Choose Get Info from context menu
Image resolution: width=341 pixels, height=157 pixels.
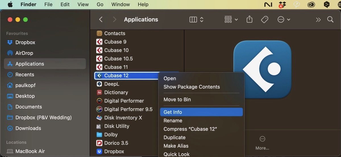(201, 112)
